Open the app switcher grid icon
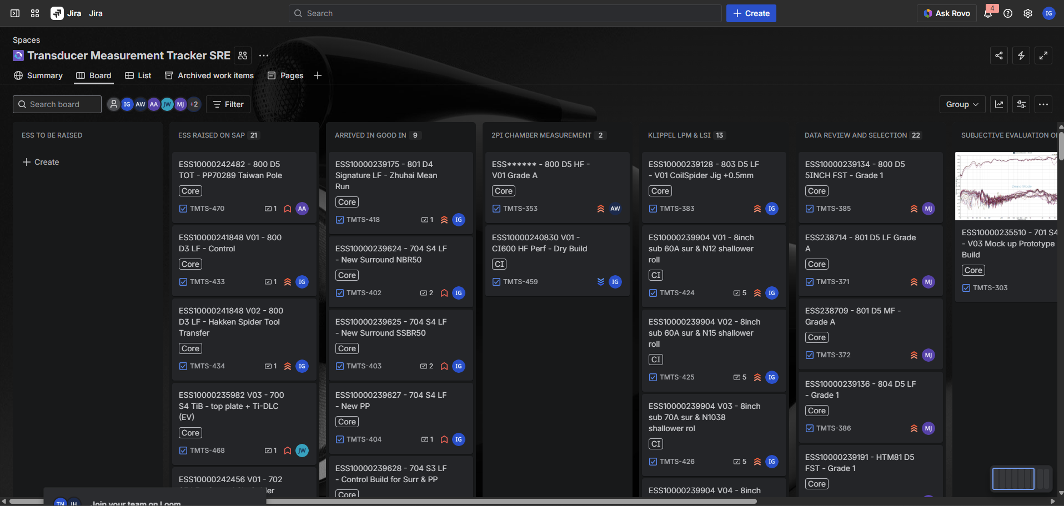 35,13
